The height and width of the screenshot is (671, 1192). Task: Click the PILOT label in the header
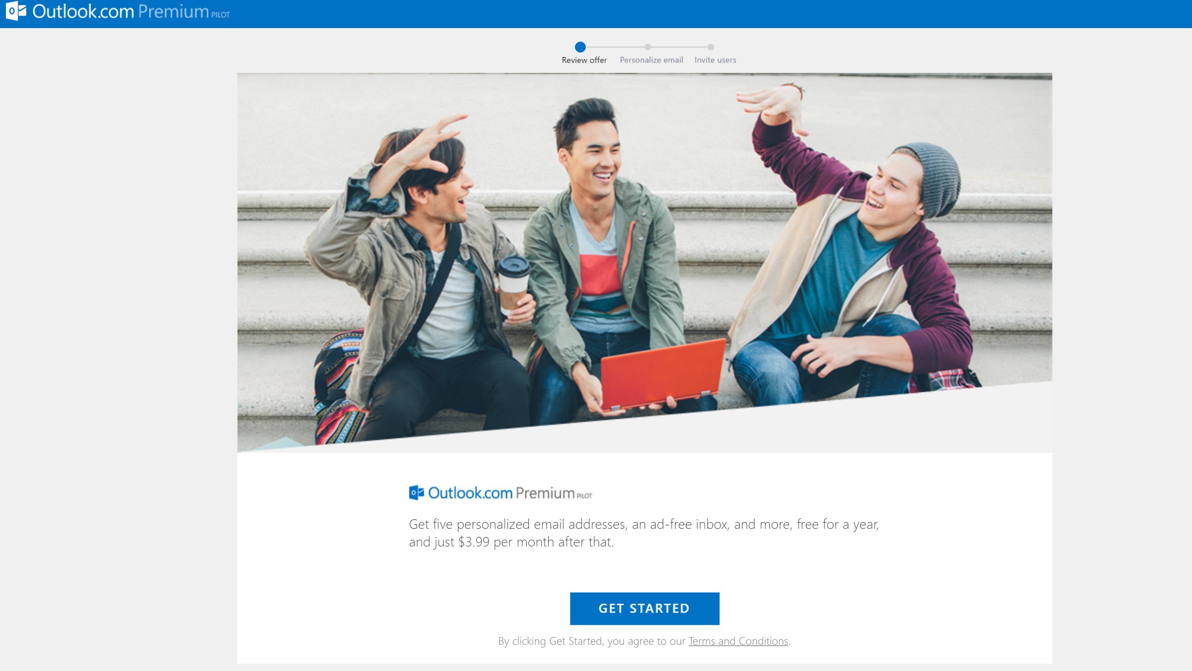coord(220,15)
